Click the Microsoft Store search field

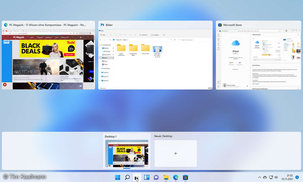[x=259, y=31]
